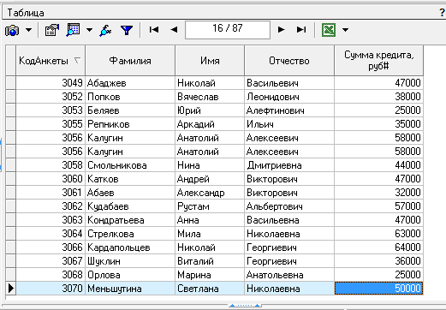Click the cell Рустам
446x310 pixels.
(x=210, y=206)
